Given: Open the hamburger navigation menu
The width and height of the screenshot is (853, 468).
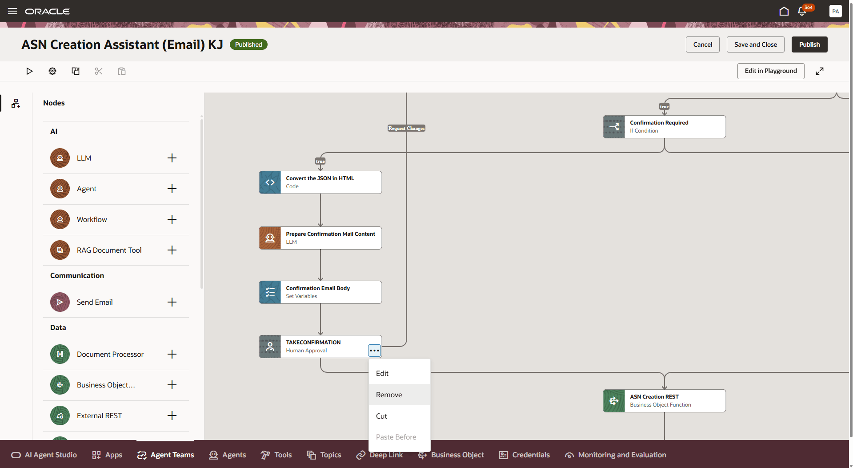Looking at the screenshot, I should point(12,11).
